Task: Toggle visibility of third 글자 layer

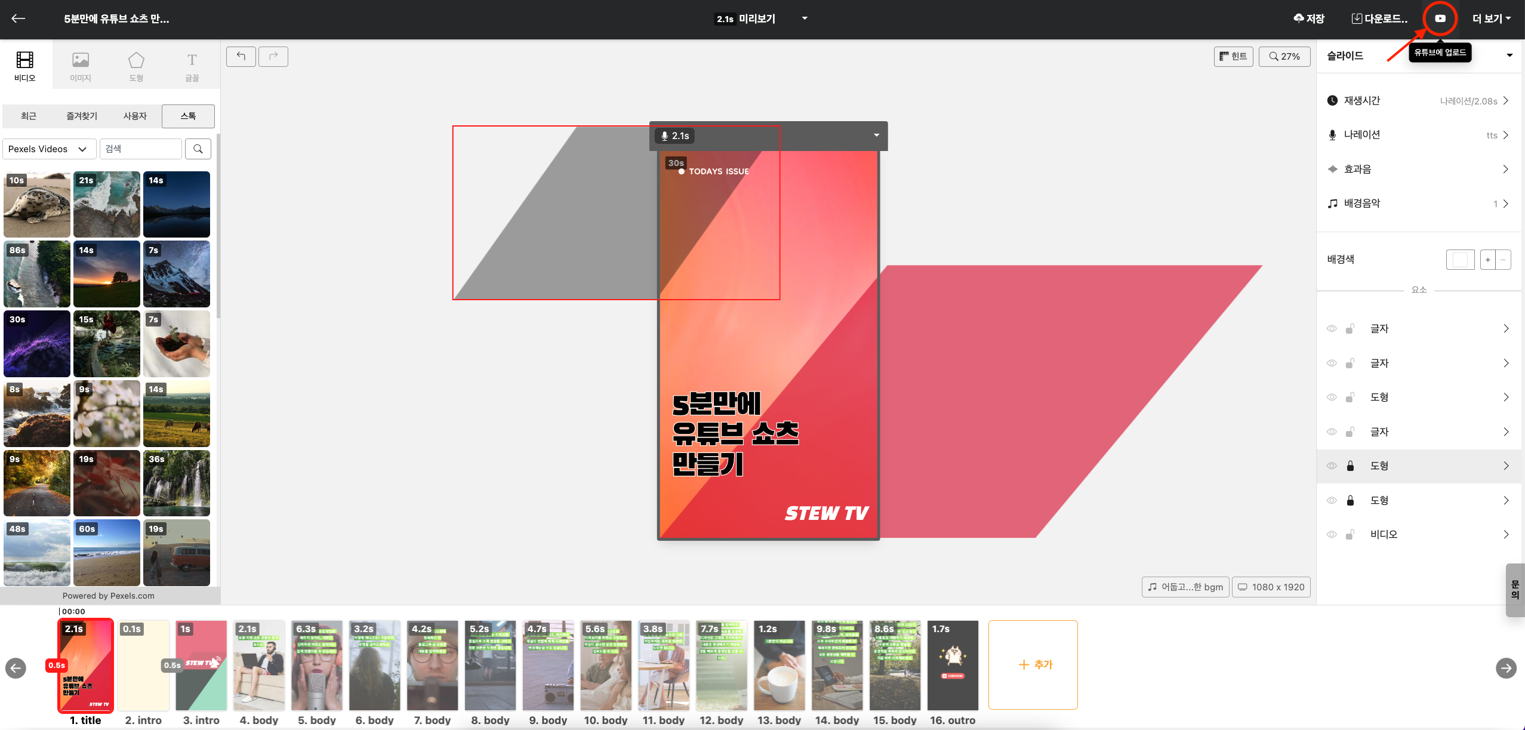Action: (1332, 432)
